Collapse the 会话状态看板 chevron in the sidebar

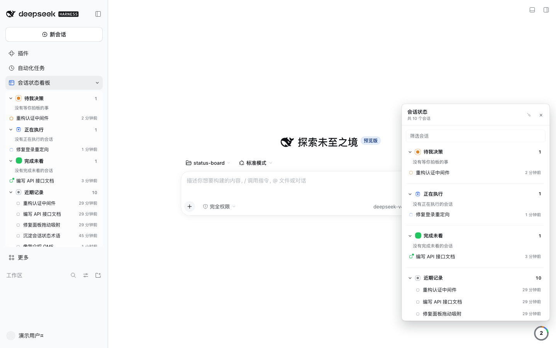97,83
